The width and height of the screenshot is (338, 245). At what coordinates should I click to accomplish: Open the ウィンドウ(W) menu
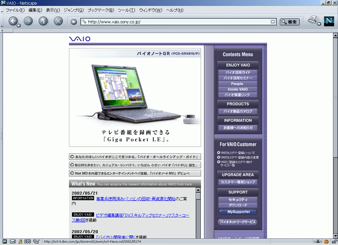tap(151, 10)
